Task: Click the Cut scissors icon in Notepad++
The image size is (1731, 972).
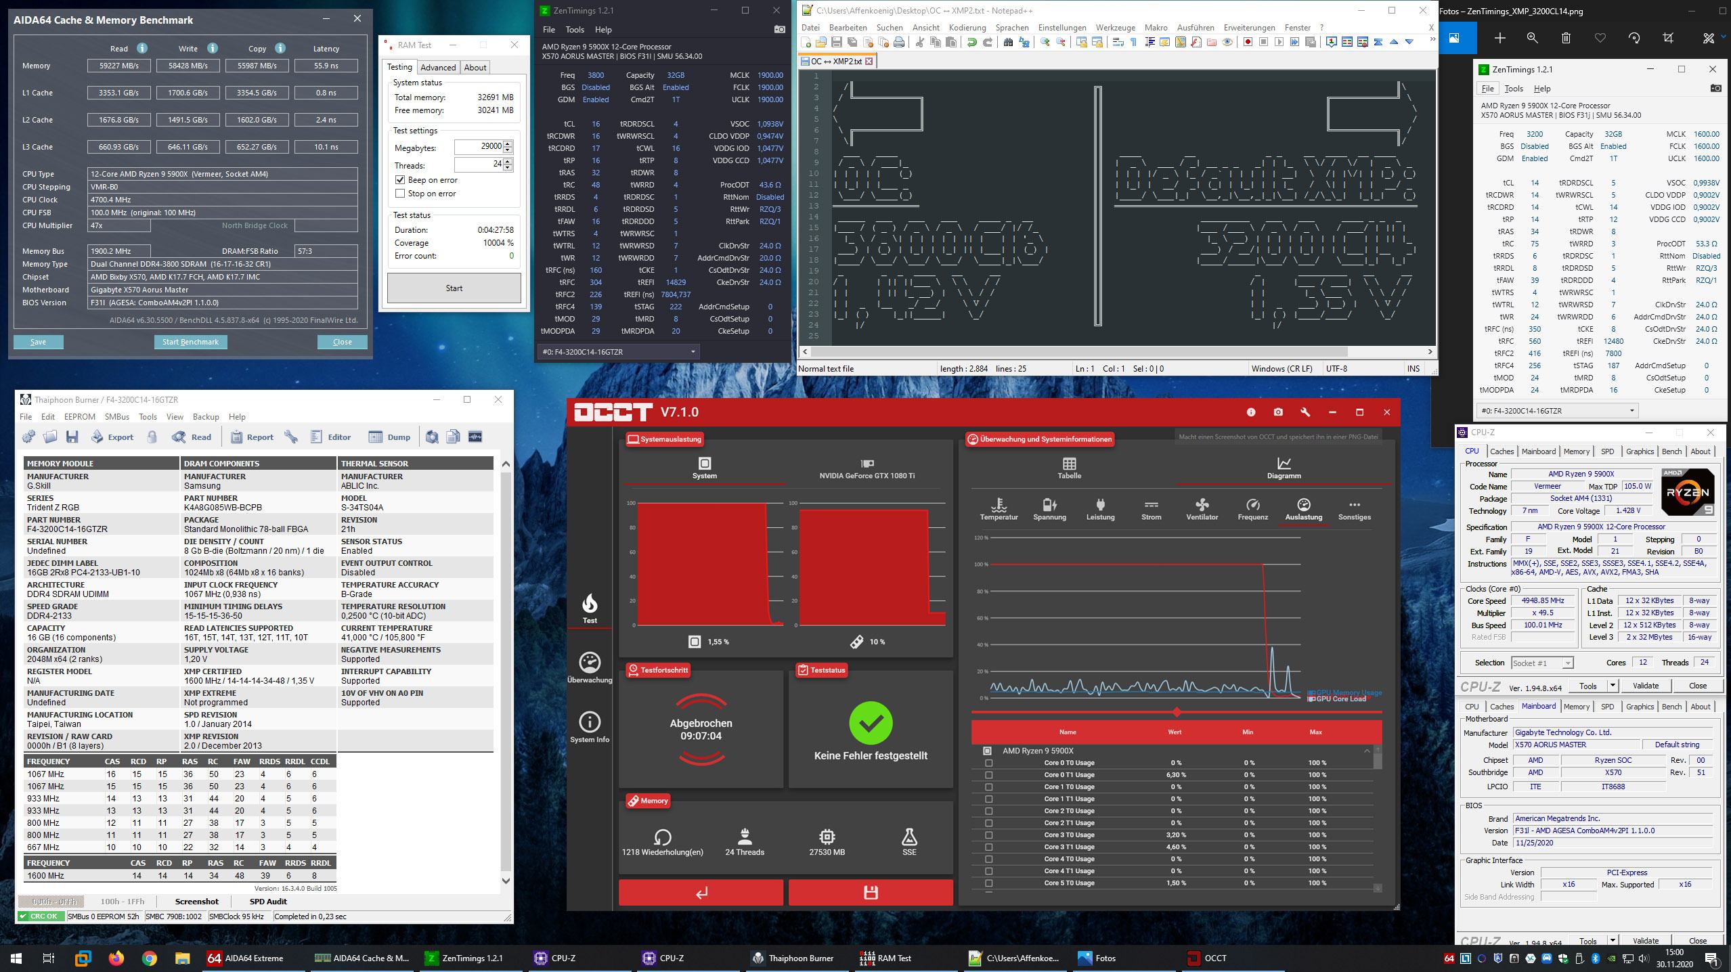Action: 919,42
